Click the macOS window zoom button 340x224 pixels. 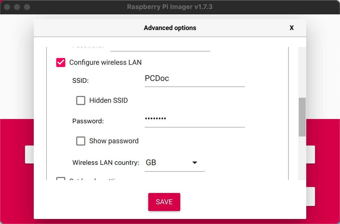coord(27,7)
